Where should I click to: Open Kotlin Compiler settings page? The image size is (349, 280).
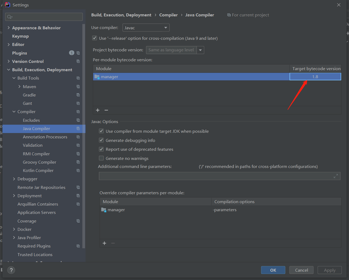[x=38, y=170]
